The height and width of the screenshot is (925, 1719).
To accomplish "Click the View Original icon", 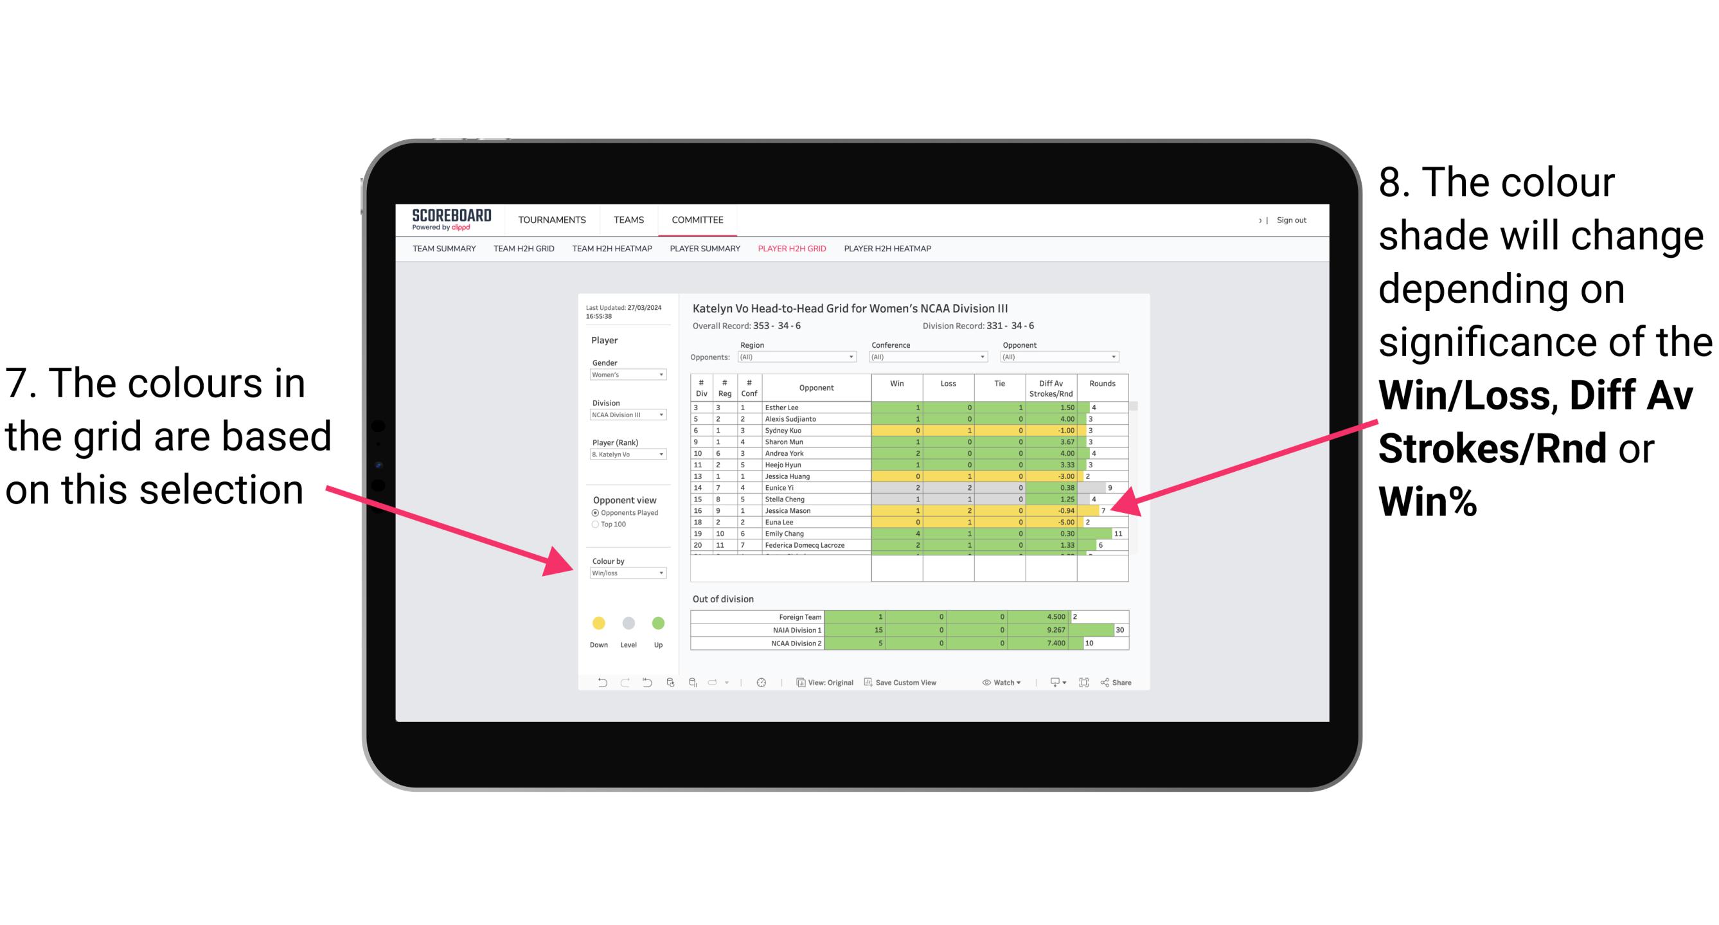I will coord(799,686).
